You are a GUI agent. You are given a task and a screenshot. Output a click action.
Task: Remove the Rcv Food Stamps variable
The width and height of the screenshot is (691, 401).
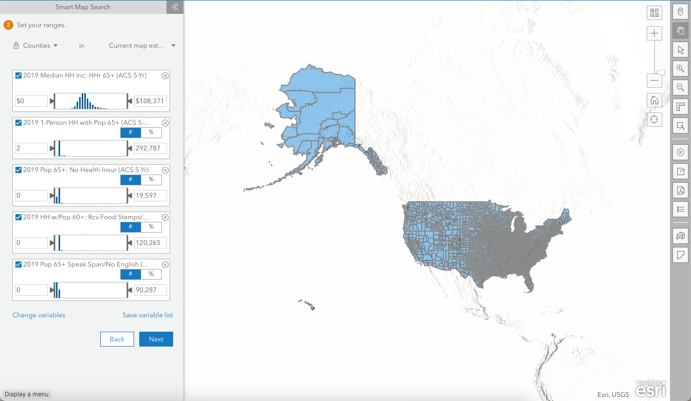[x=165, y=217]
